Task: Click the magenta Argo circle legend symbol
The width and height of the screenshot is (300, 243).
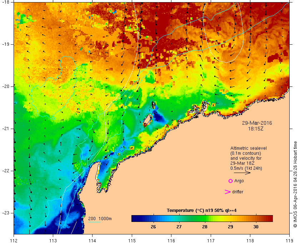Action: click(231, 181)
